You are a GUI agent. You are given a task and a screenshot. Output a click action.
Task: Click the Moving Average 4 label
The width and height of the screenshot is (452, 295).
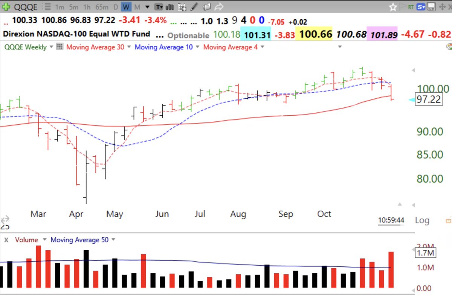[231, 47]
